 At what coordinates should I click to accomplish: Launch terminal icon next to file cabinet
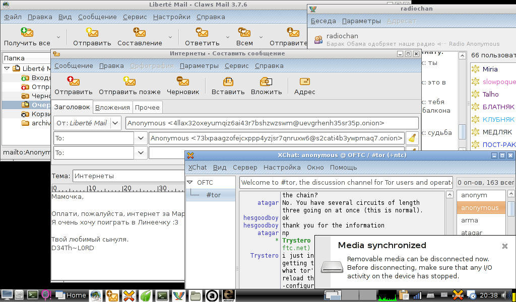pos(33,295)
